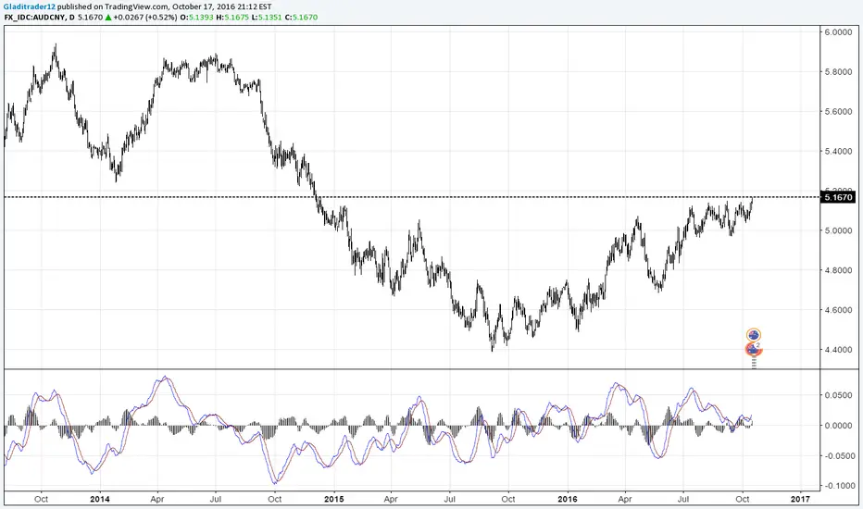Viewport: 863px width, 509px height.
Task: Click the 0.0000 indicator axis label
Action: (x=838, y=426)
